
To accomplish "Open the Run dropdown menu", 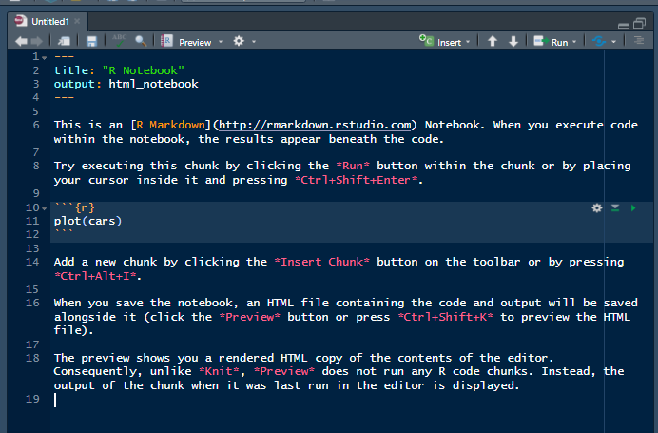I will [575, 43].
